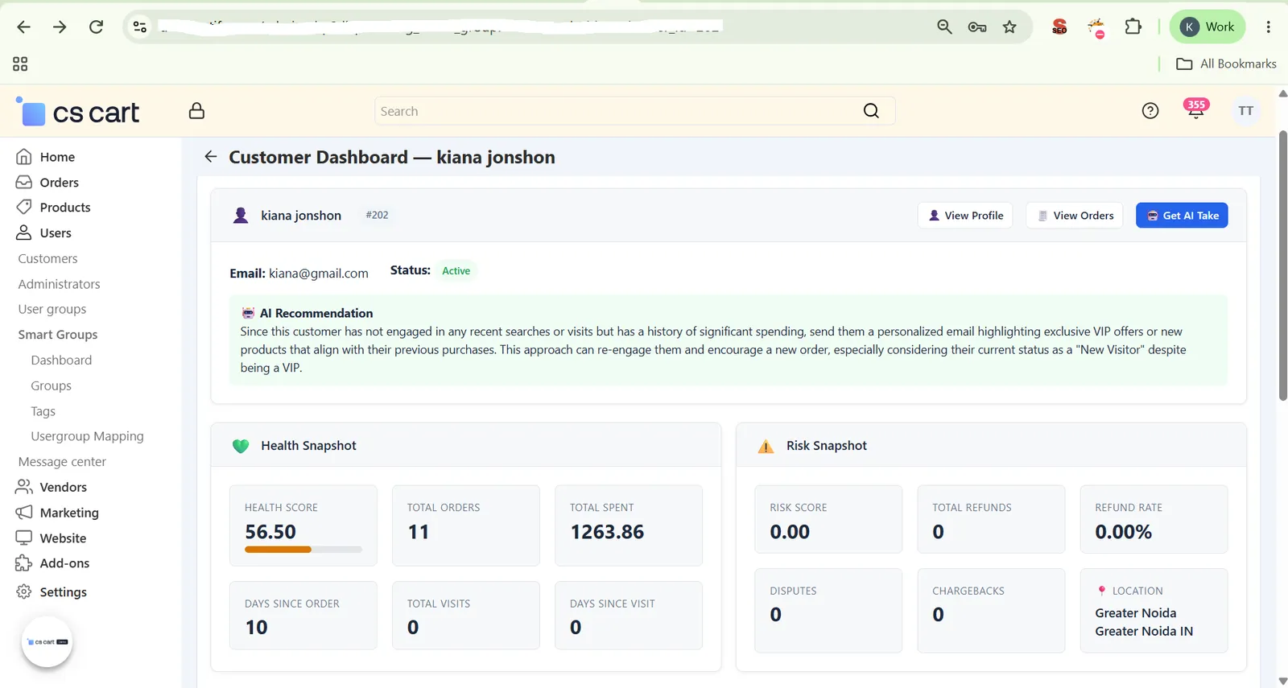Image resolution: width=1288 pixels, height=688 pixels.
Task: Open the password key icon
Action: [x=977, y=27]
